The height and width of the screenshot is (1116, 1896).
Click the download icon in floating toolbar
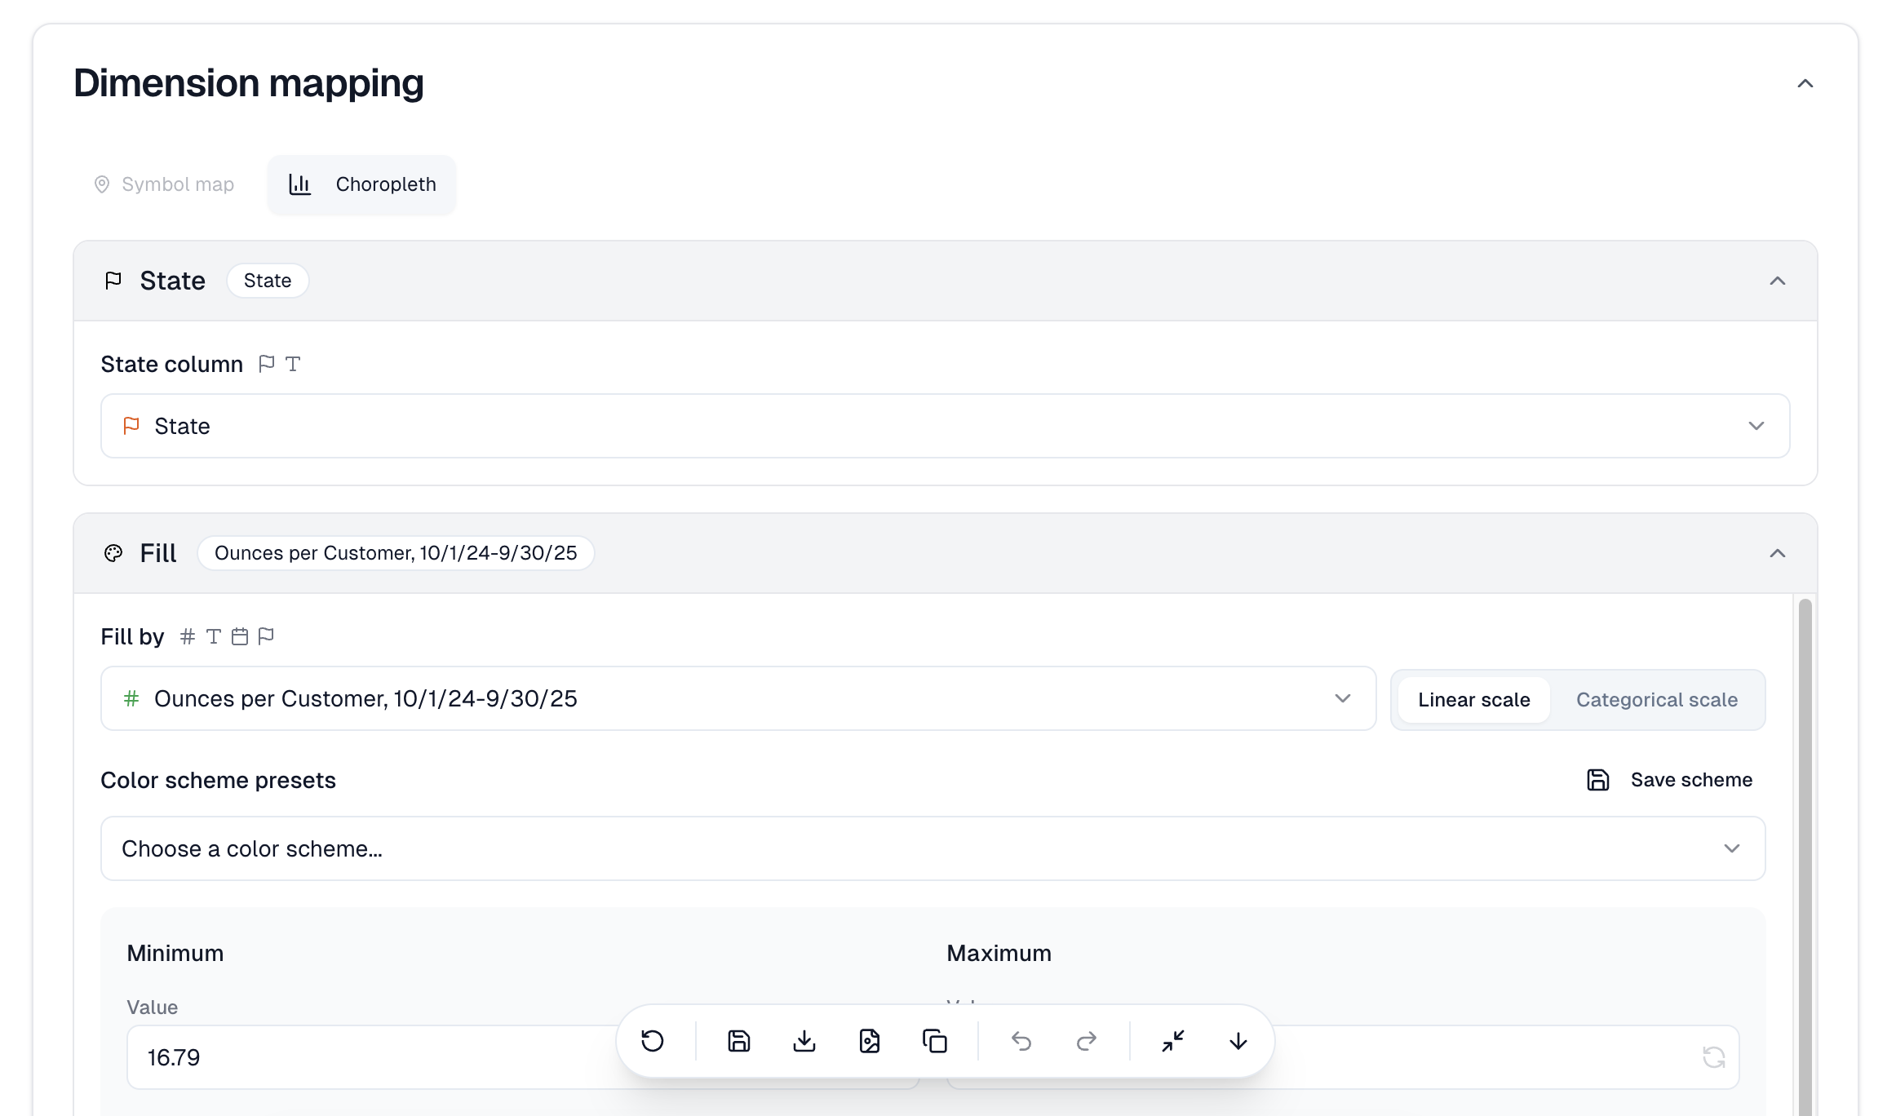click(804, 1041)
